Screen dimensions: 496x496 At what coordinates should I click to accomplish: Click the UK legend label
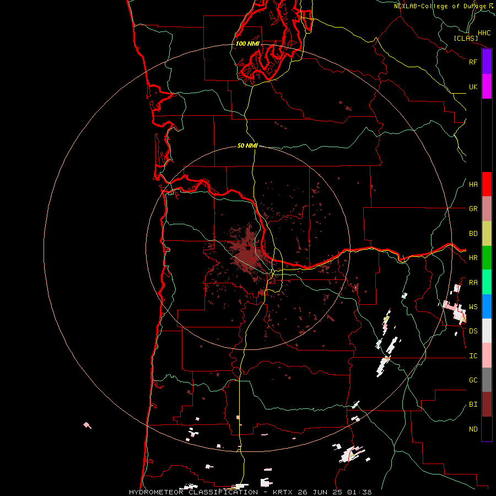(x=473, y=87)
